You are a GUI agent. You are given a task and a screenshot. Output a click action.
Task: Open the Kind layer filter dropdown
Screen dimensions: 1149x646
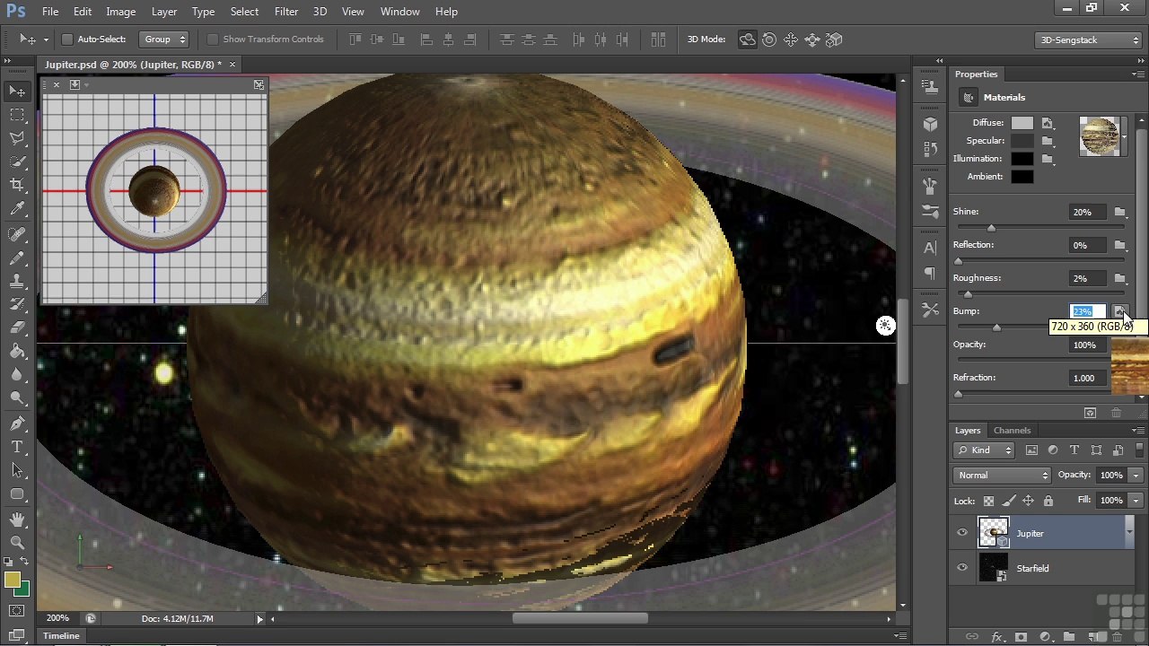pos(984,450)
